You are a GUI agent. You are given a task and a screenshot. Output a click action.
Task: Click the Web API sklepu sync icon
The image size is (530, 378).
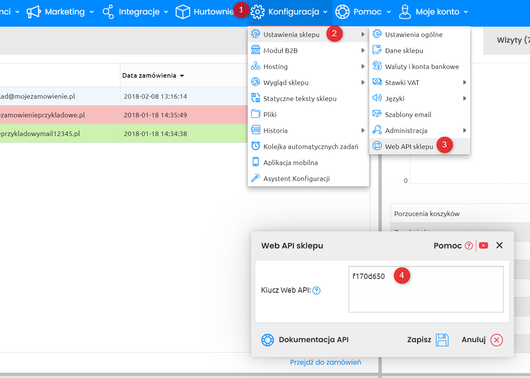click(x=377, y=146)
